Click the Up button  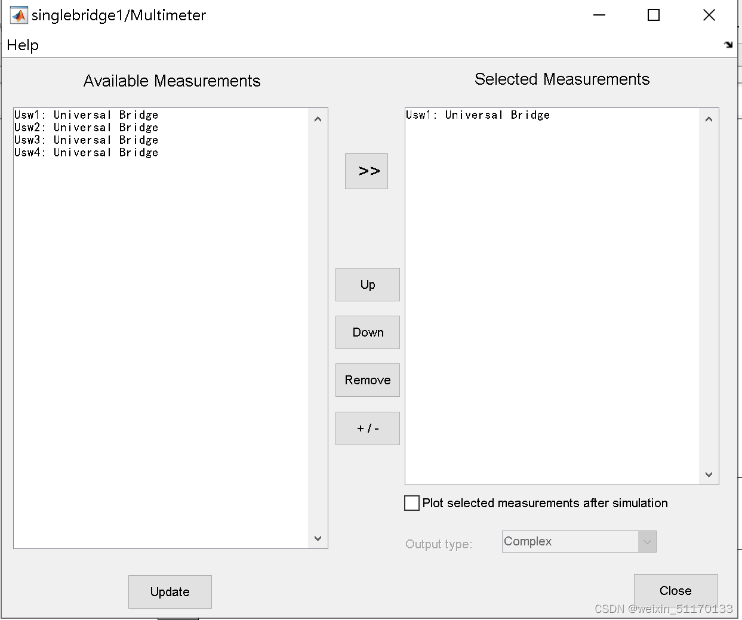coord(367,285)
